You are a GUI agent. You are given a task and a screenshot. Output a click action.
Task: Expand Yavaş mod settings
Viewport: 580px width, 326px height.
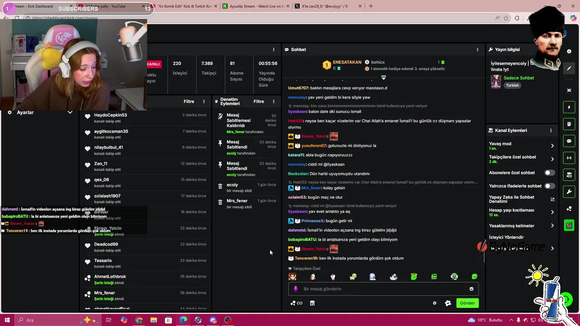pos(552,146)
